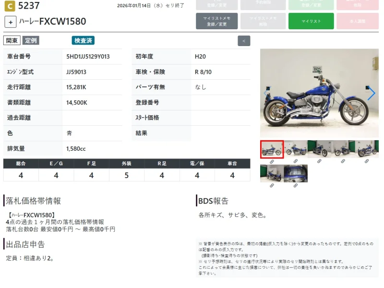Click the スタート価格 label
384x288 pixels.
coord(147,118)
